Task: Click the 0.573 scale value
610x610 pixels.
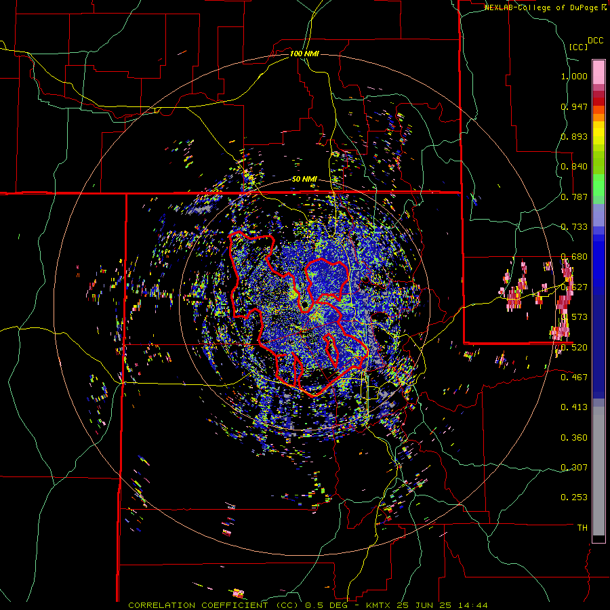Action: pos(574,317)
